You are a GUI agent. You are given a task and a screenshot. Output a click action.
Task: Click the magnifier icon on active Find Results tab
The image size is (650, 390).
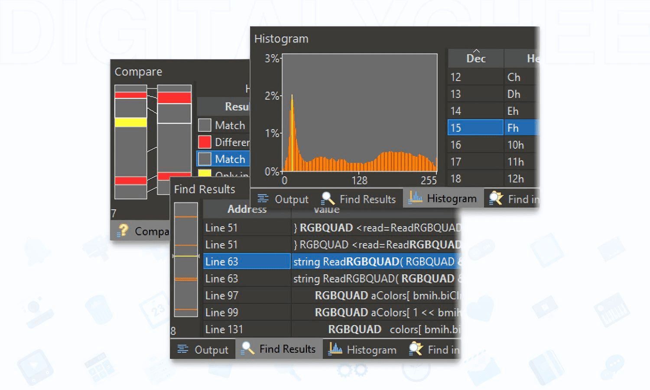pyautogui.click(x=247, y=348)
